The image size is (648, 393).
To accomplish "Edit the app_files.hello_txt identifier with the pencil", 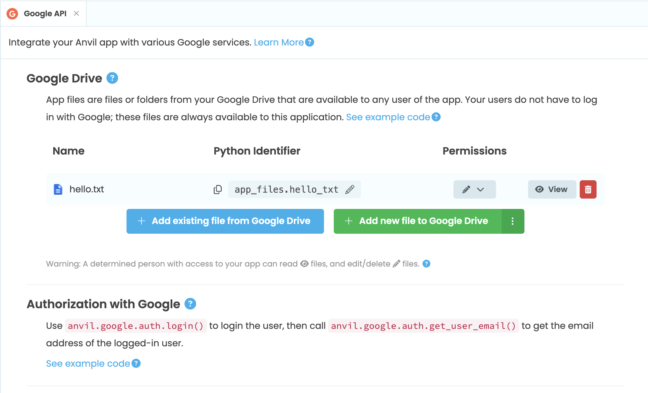I will point(350,189).
